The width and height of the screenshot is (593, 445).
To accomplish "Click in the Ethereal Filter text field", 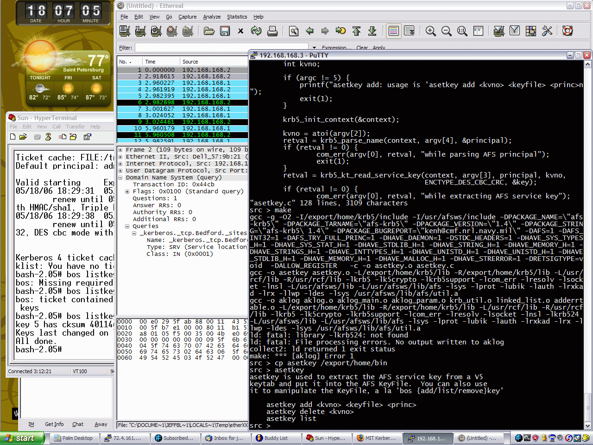I will 221,48.
